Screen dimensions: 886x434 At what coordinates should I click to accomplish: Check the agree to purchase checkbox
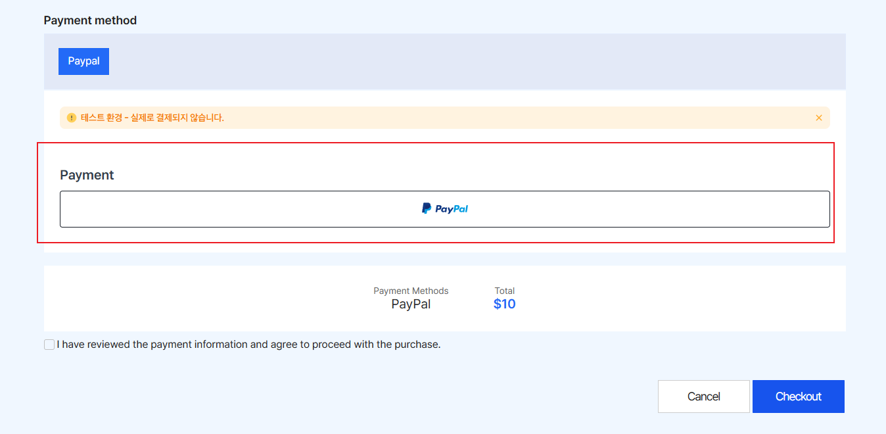pyautogui.click(x=49, y=345)
